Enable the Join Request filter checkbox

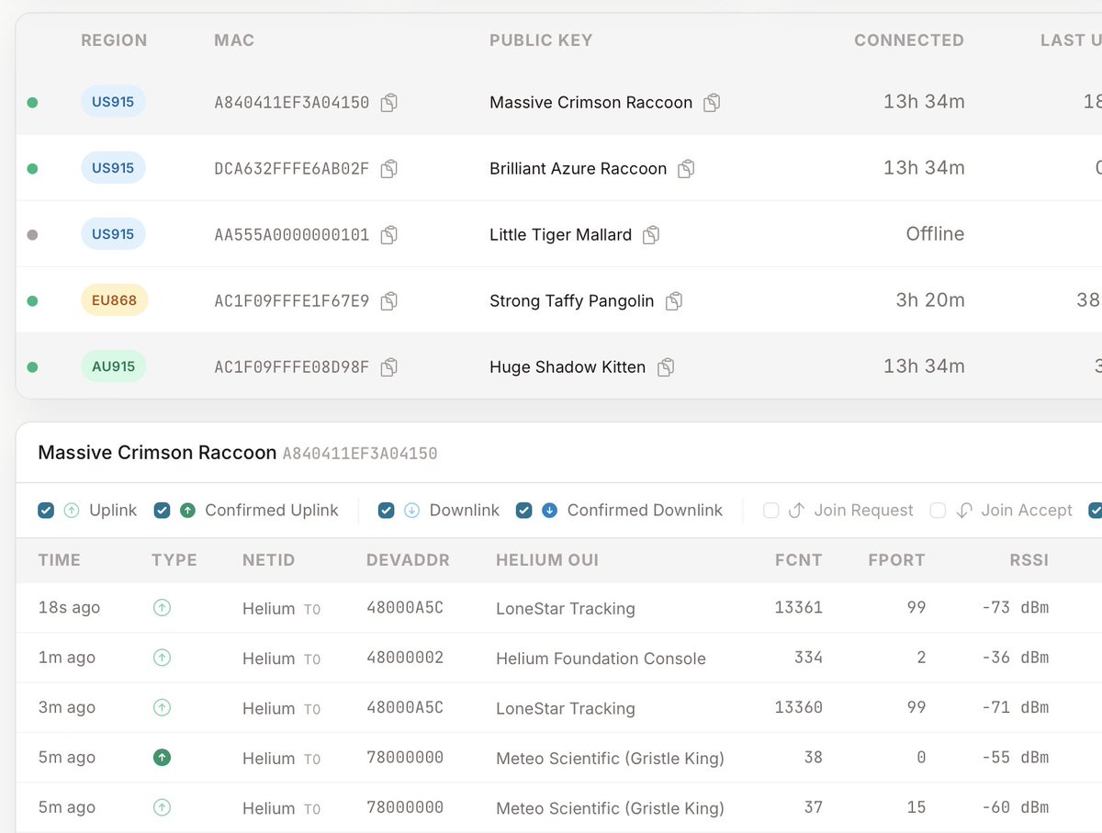tap(771, 511)
